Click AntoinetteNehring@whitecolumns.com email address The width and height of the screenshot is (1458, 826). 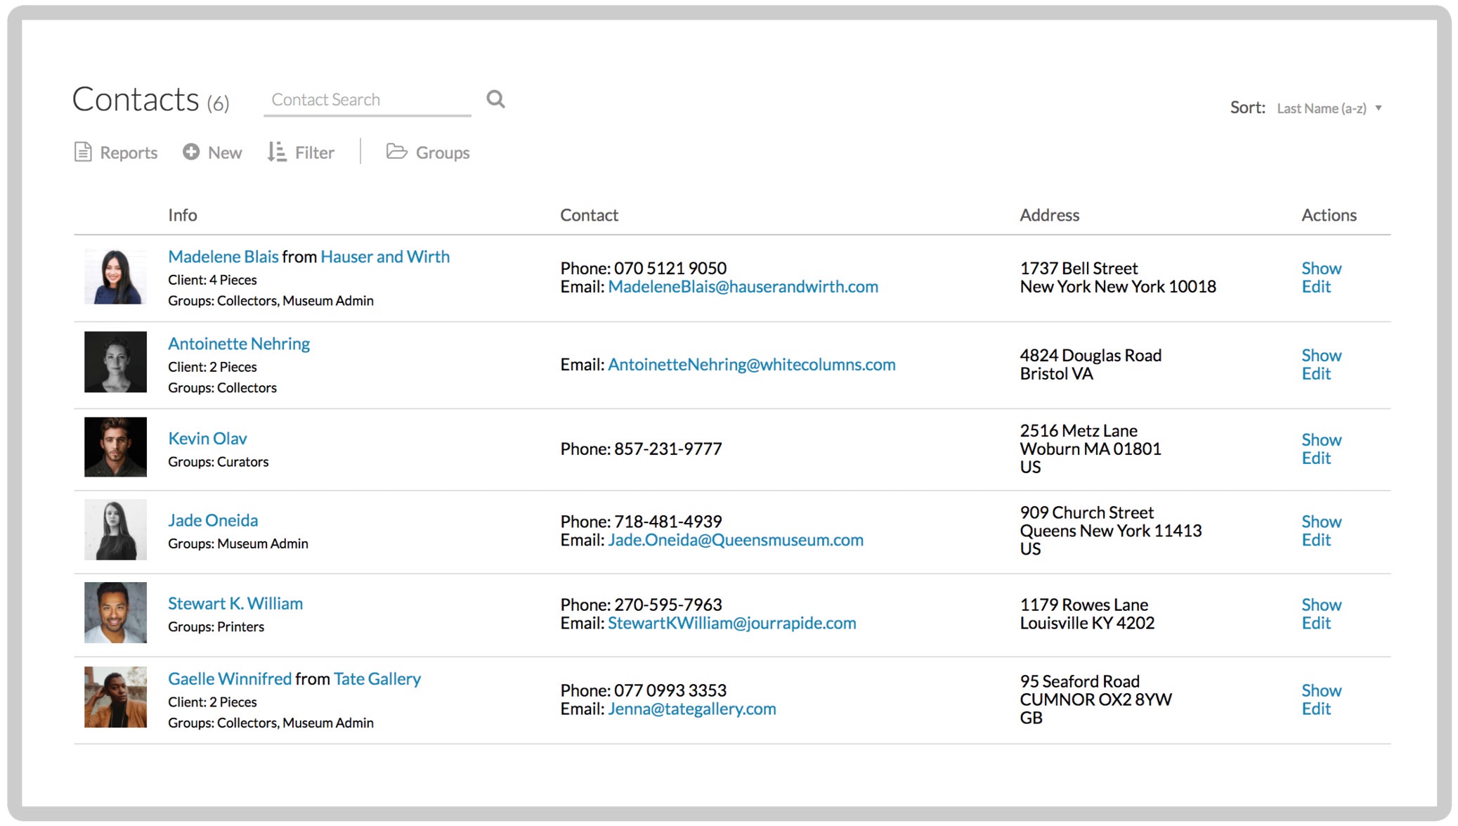(751, 364)
